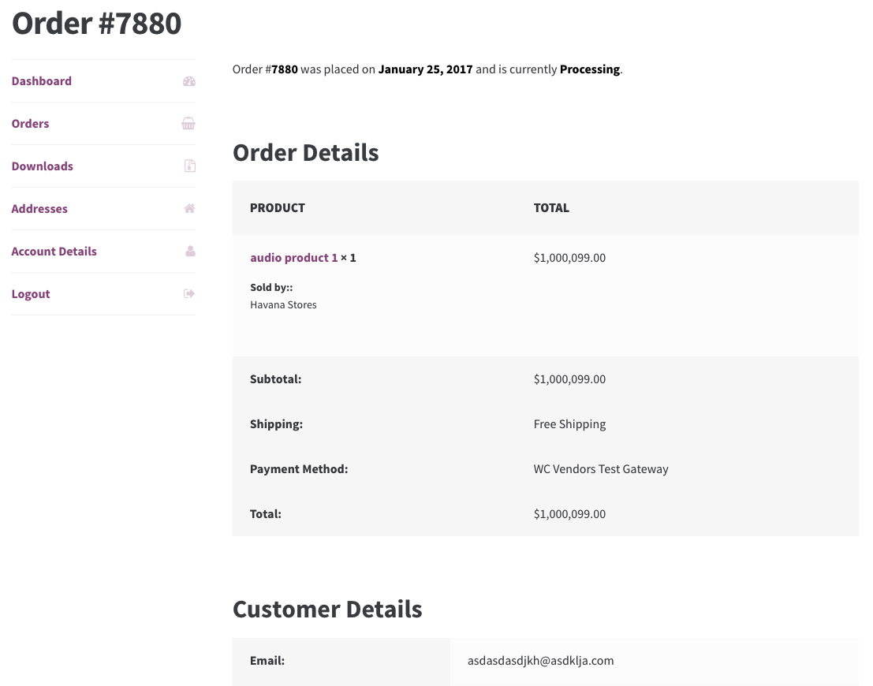Navigate to Account Details

click(x=54, y=252)
